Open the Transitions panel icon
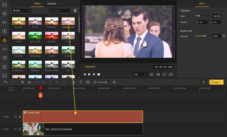Image resolution: width=227 pixels, height=137 pixels. [5, 49]
